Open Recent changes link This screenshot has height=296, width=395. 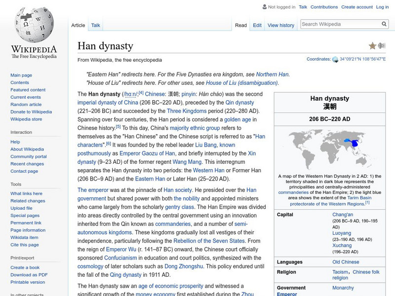coord(27,164)
